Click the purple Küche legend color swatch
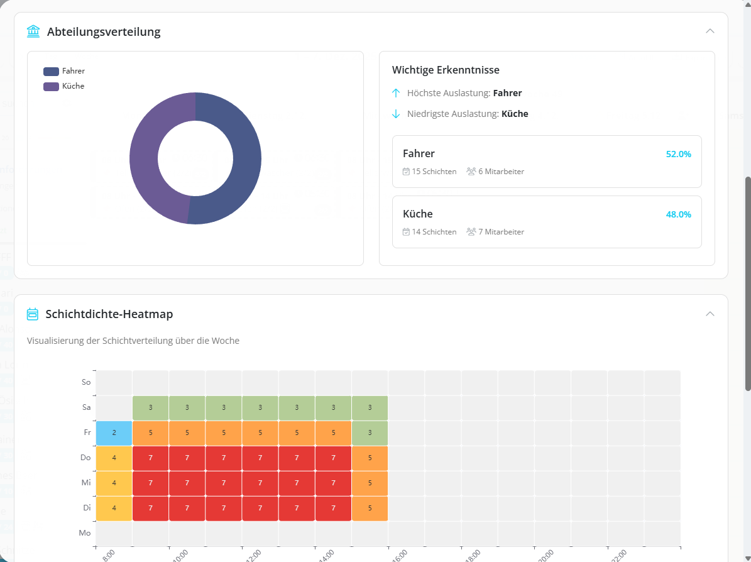This screenshot has width=751, height=562. pyautogui.click(x=51, y=87)
